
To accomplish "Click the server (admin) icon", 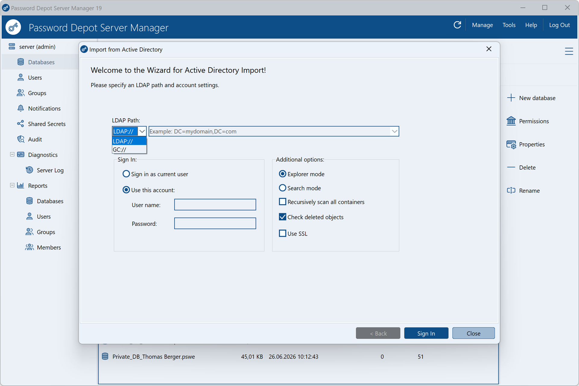I will pyautogui.click(x=12, y=46).
